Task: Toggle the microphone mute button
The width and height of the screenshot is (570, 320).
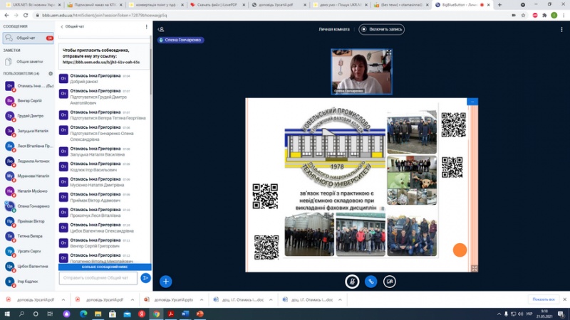Action: [x=352, y=281]
